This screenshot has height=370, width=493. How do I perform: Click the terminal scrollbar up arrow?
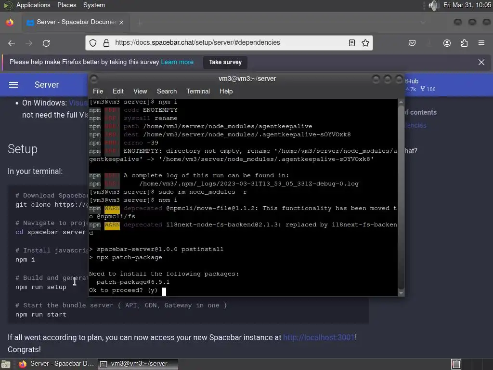tap(401, 102)
